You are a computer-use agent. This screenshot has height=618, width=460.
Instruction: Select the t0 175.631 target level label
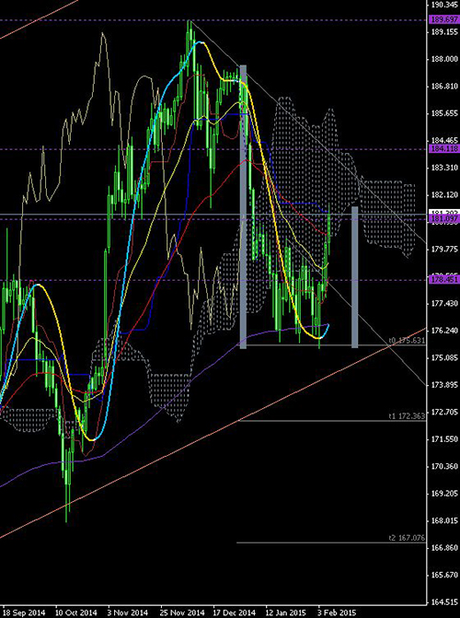point(407,341)
